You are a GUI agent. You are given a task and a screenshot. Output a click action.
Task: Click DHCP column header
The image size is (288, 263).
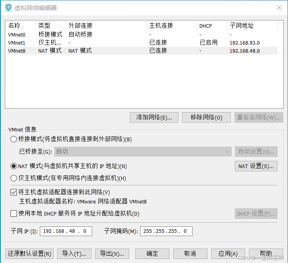(x=212, y=25)
